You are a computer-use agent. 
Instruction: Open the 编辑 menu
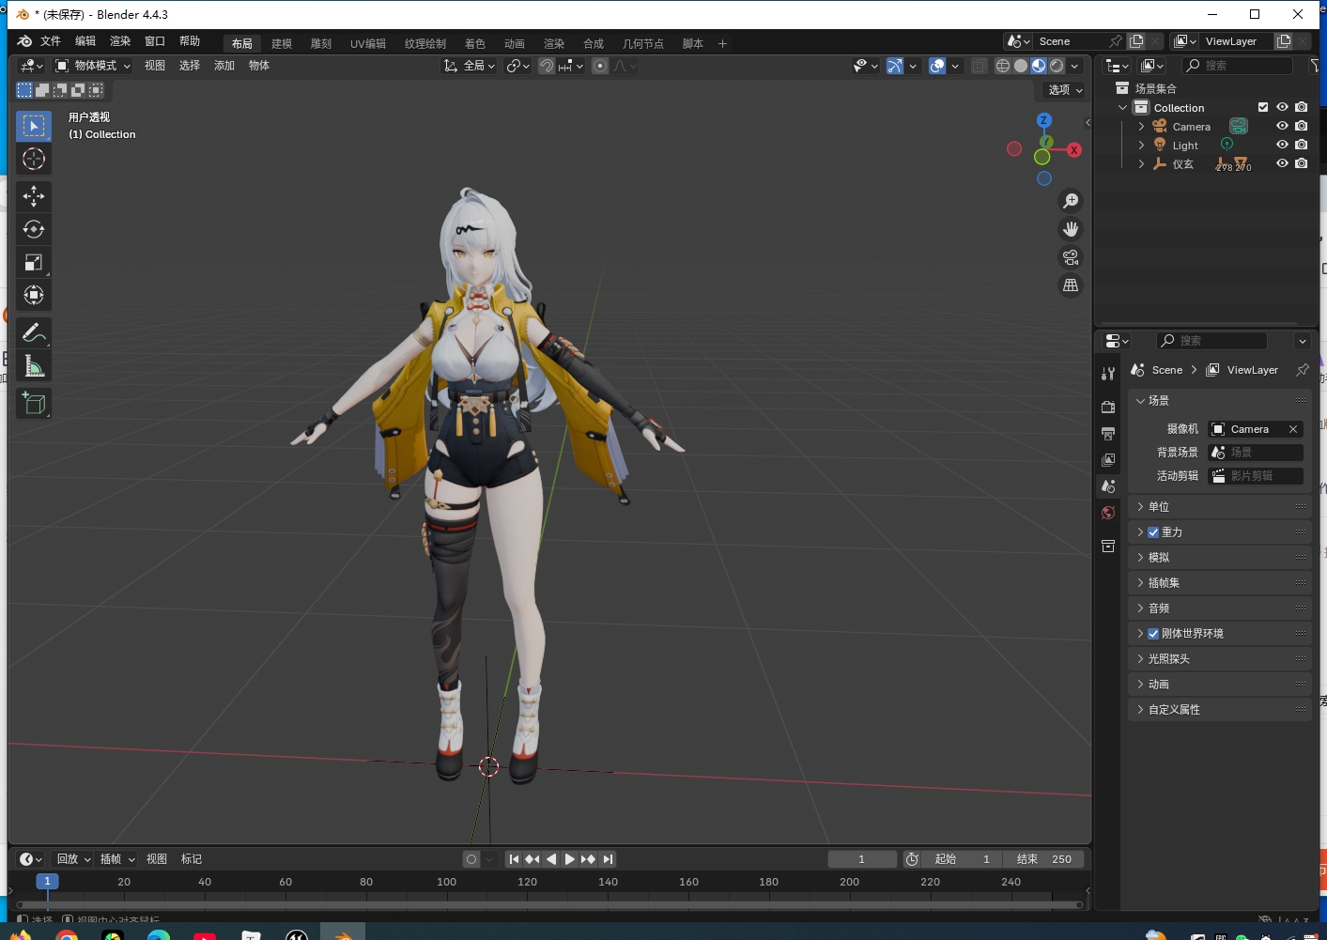pyautogui.click(x=85, y=41)
